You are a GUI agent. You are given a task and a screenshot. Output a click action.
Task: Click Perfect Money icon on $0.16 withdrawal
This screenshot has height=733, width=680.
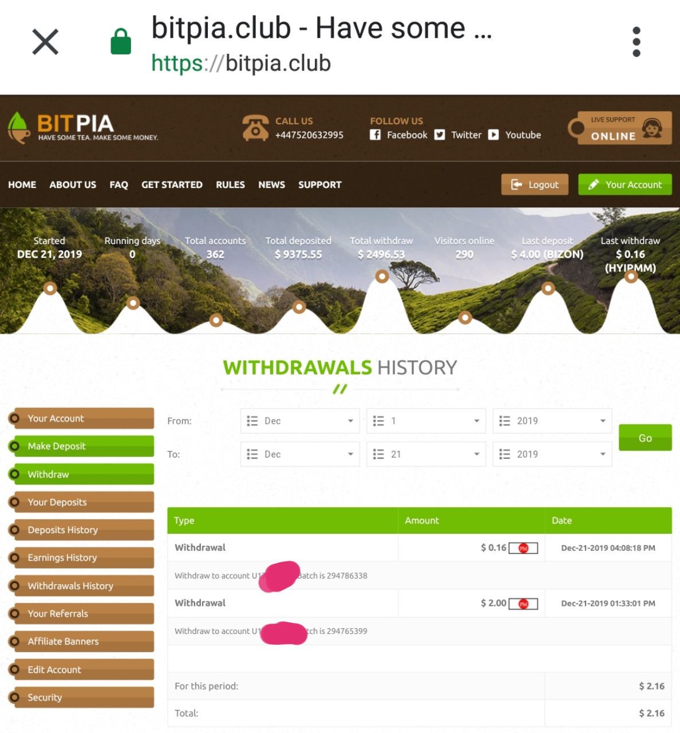523,548
